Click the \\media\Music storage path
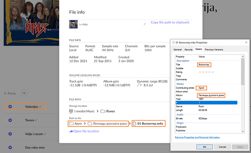 tap(84, 111)
